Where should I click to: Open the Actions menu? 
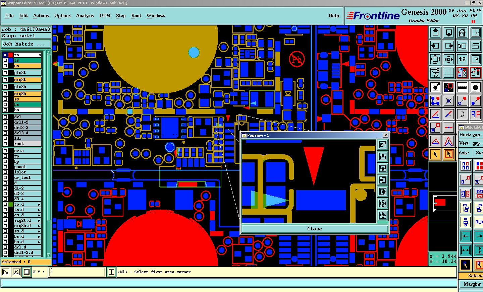click(41, 15)
